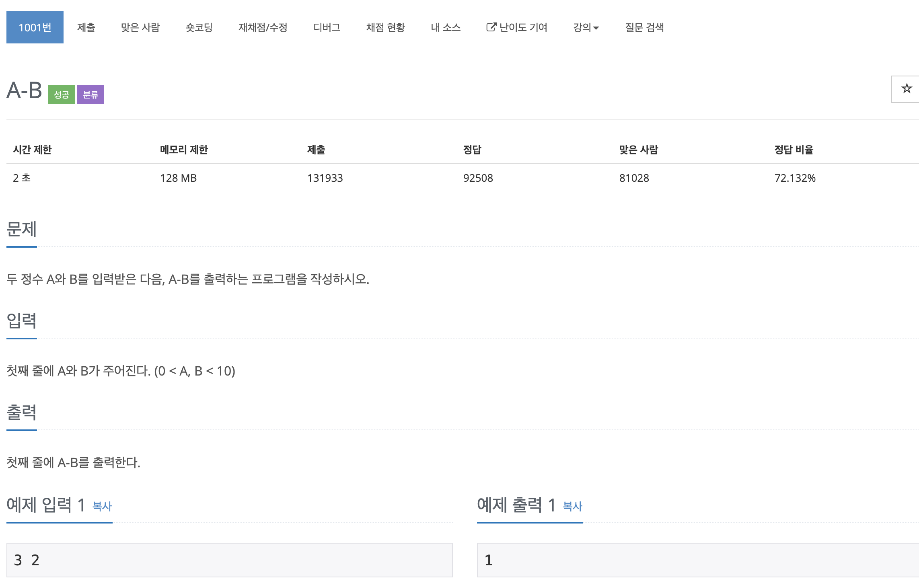
Task: Open the 디버그 tab
Action: 327,27
